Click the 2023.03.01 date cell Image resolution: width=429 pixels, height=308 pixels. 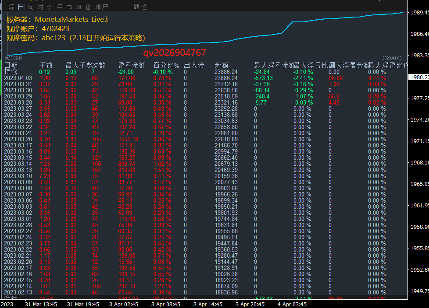pyautogui.click(x=18, y=219)
